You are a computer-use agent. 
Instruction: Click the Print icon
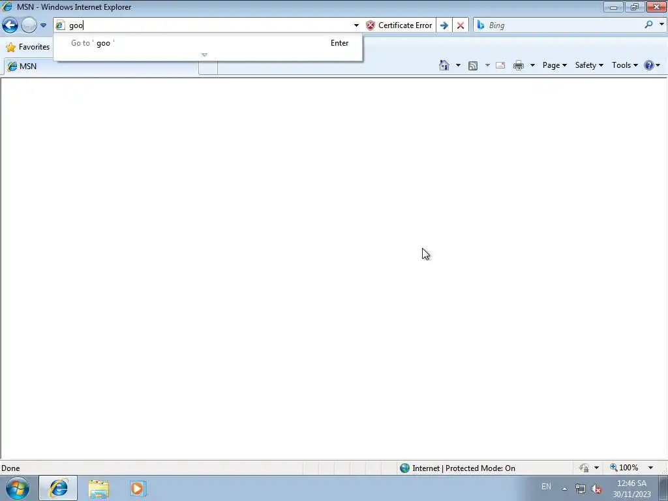pyautogui.click(x=519, y=65)
